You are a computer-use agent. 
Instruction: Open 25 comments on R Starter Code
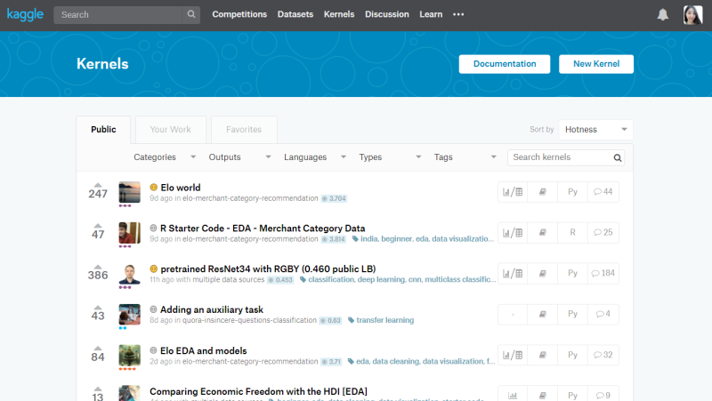pos(603,233)
